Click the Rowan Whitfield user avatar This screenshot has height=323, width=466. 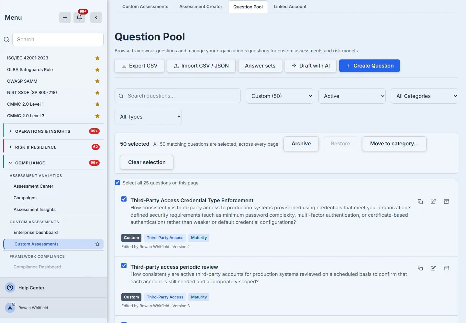[x=10, y=308]
